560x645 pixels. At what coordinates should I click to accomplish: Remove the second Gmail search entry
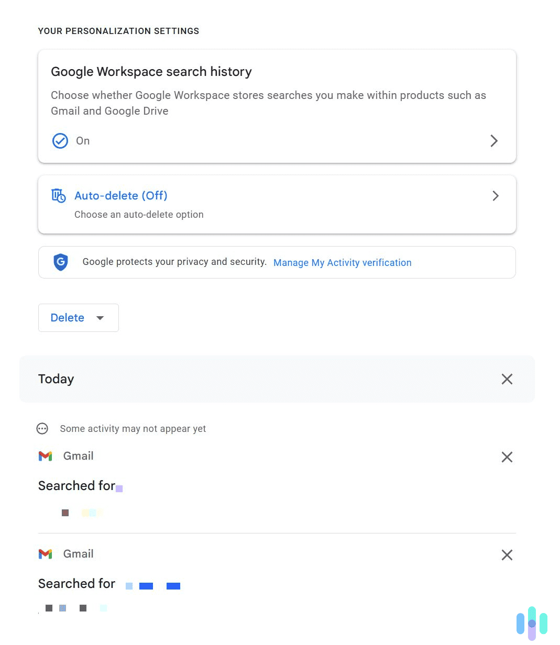pyautogui.click(x=507, y=555)
